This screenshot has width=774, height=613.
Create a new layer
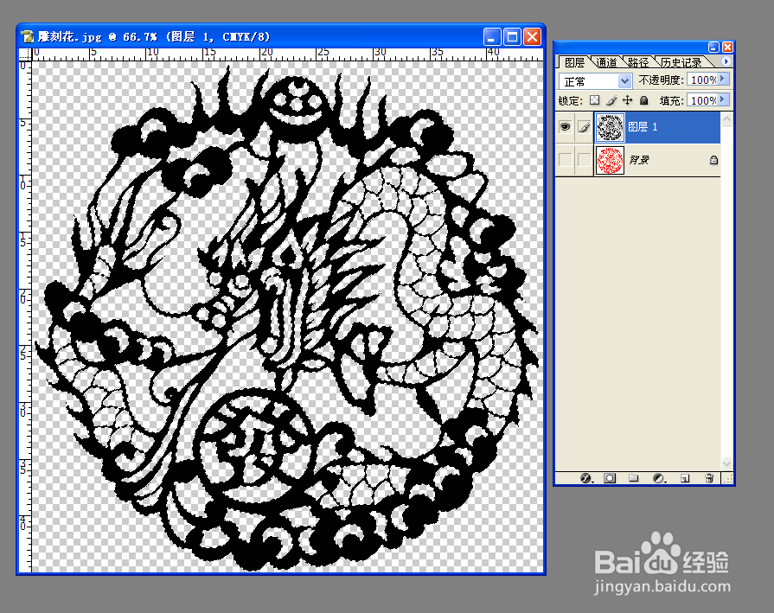click(x=685, y=478)
